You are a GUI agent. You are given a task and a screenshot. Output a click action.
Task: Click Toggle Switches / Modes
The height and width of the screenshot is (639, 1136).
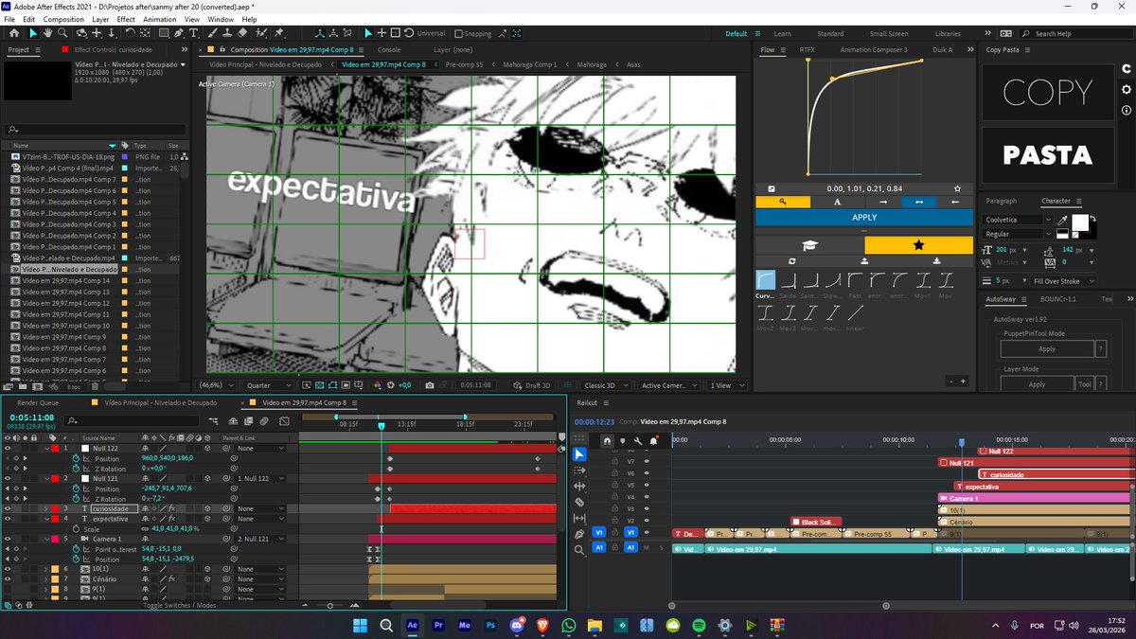click(x=179, y=605)
